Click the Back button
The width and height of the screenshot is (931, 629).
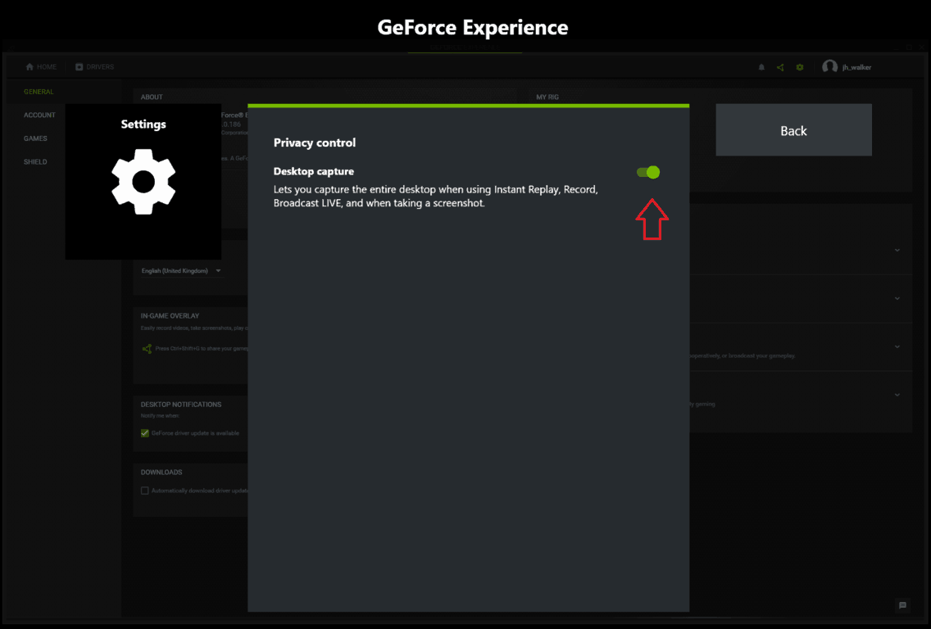[x=792, y=129]
